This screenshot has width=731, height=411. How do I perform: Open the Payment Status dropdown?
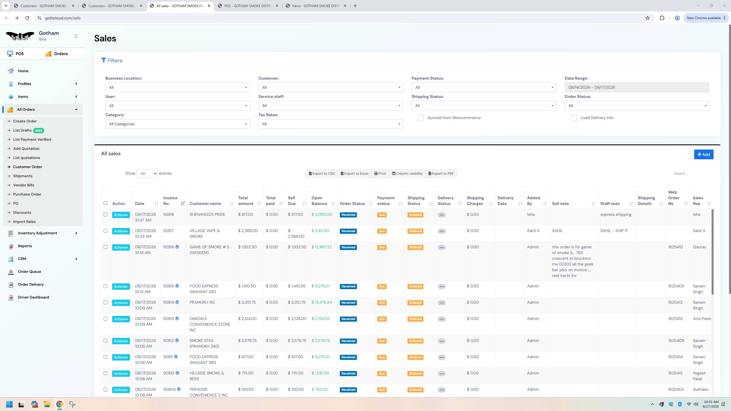(x=484, y=87)
